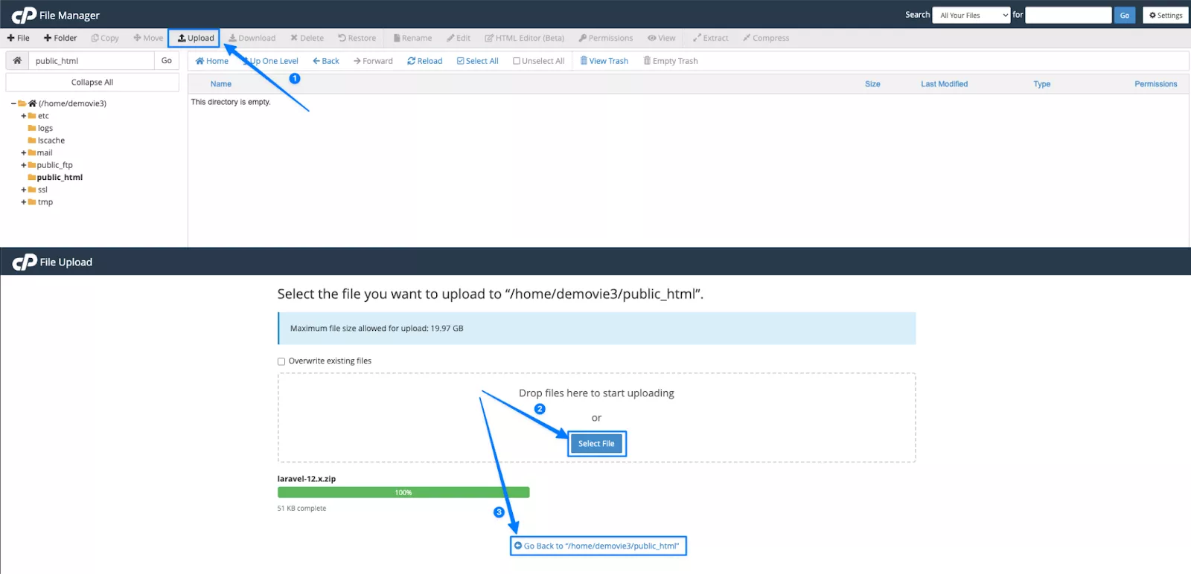
Task: Click Select All
Action: click(x=477, y=61)
